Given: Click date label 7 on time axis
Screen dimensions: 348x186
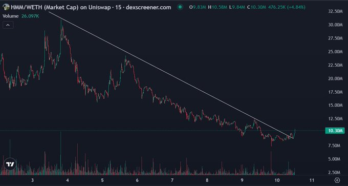Looking at the screenshot, I should tap(172, 180).
